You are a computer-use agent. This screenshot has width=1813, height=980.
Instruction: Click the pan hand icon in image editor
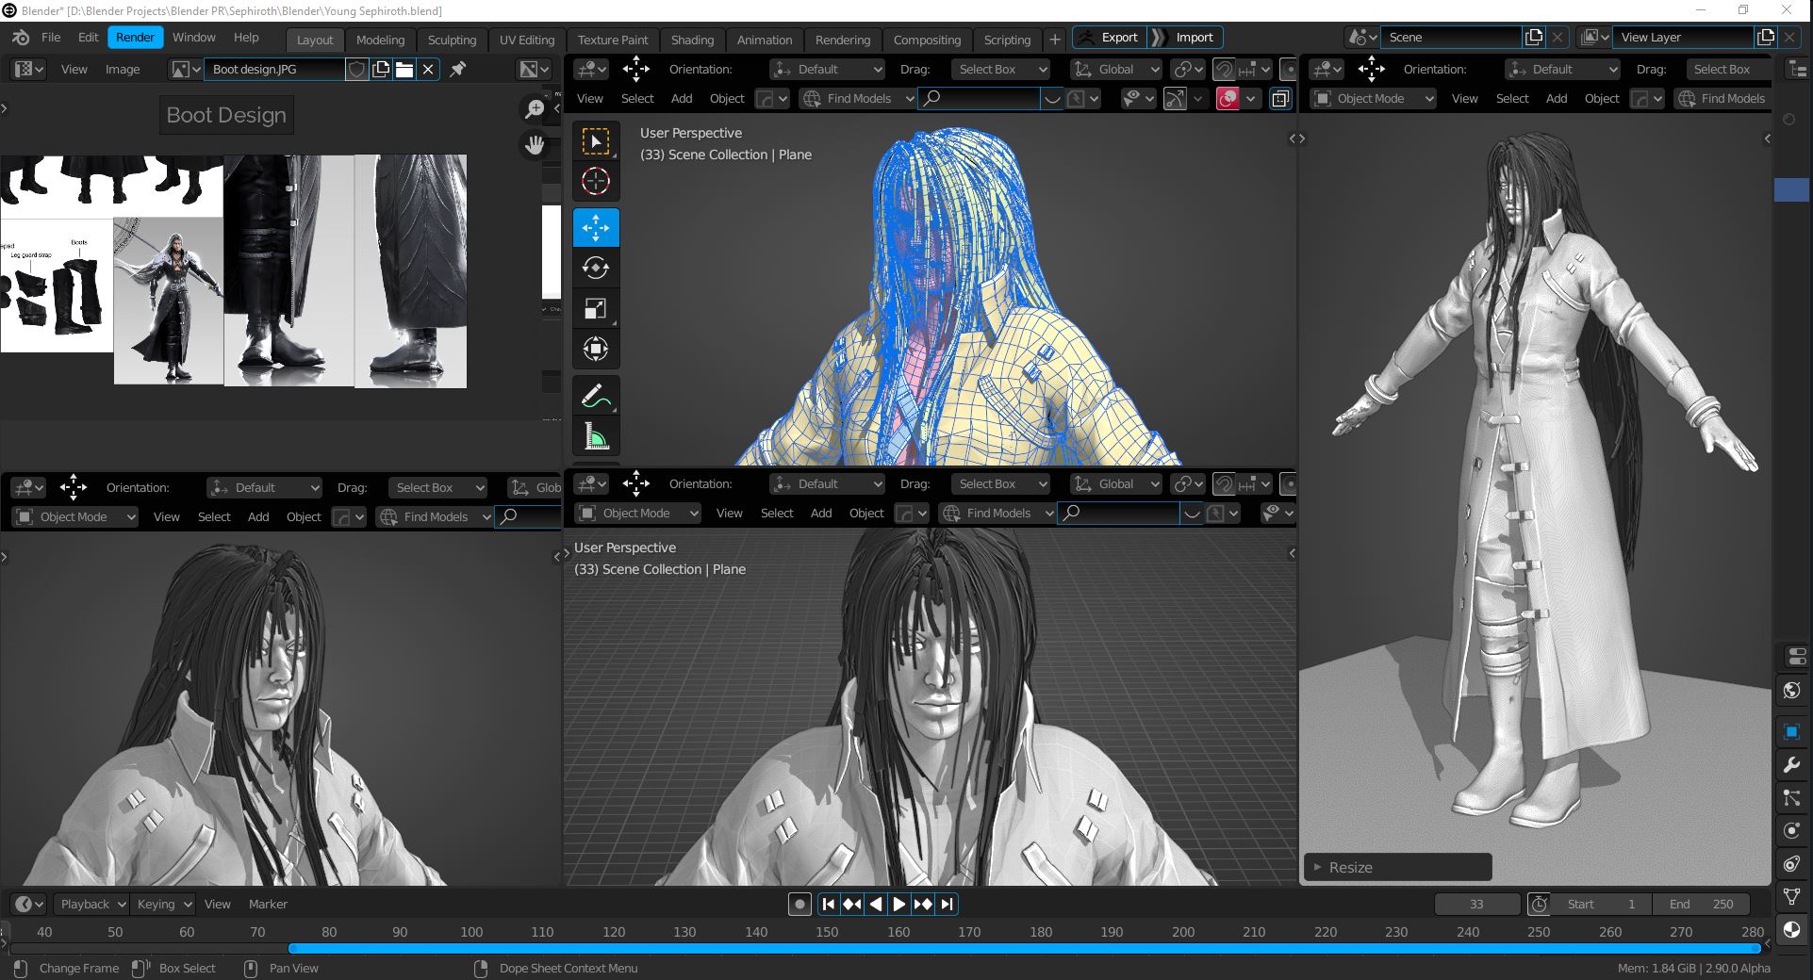click(535, 145)
